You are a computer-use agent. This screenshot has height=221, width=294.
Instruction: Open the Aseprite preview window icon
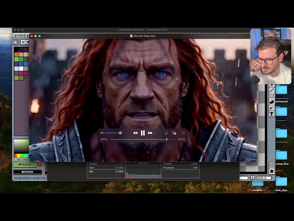coord(272,165)
